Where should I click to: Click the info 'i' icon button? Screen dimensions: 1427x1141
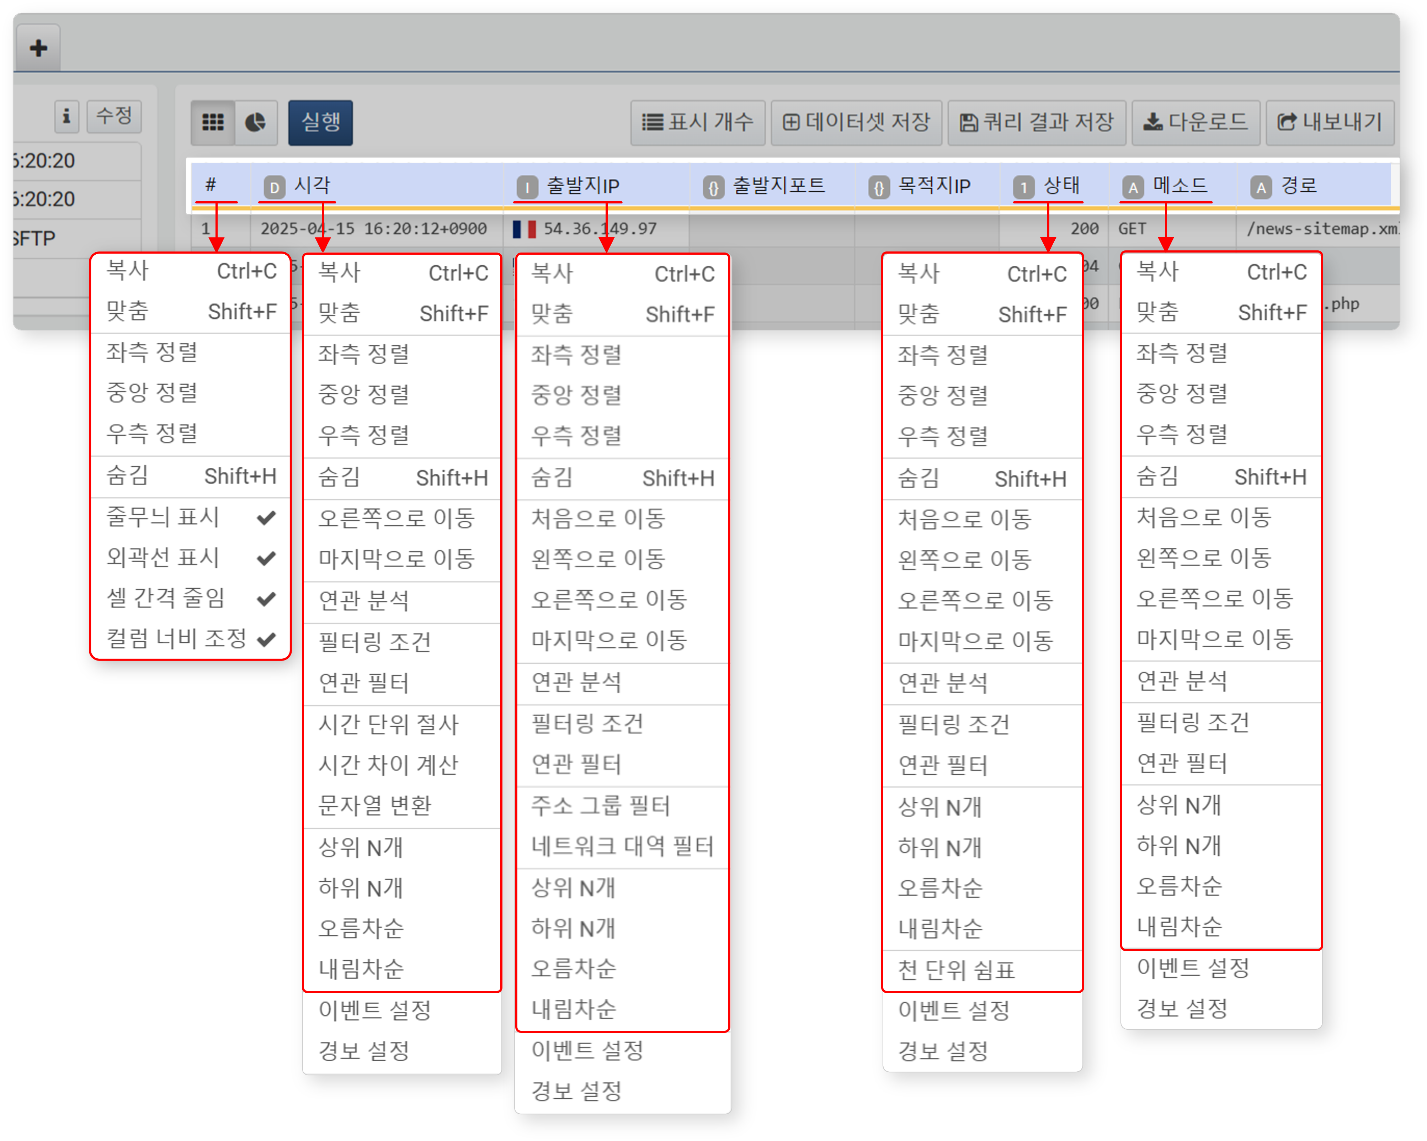coord(66,116)
